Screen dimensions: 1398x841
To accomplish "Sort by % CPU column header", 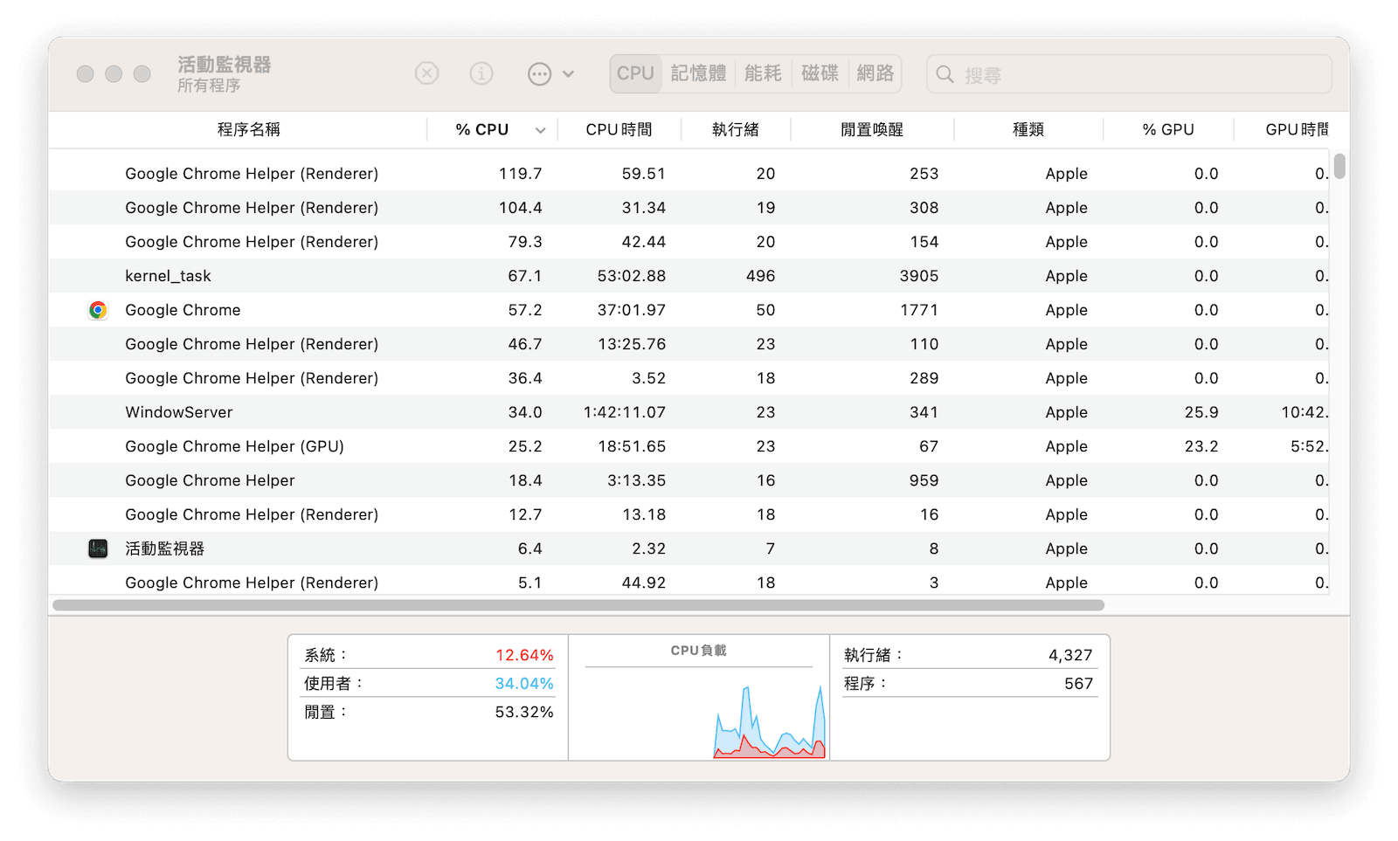I will click(481, 129).
